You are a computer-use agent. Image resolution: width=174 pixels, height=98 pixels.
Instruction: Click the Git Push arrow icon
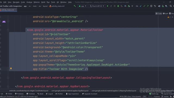point(148,6)
